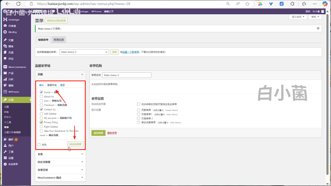
Task: Click the 使用实时预览管理 button
Action: tap(56, 21)
